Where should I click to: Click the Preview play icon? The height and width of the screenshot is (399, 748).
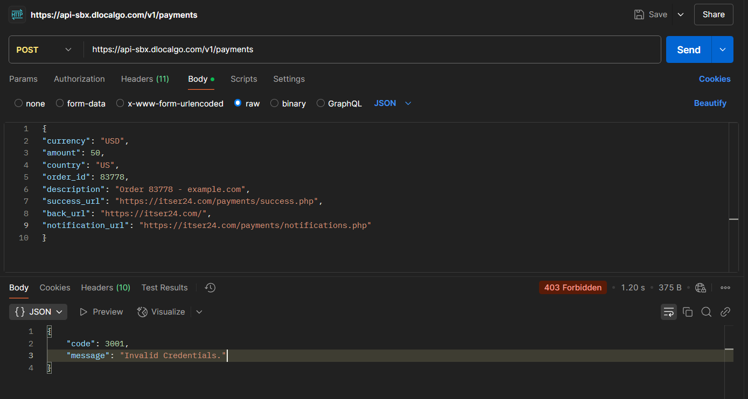(x=83, y=312)
